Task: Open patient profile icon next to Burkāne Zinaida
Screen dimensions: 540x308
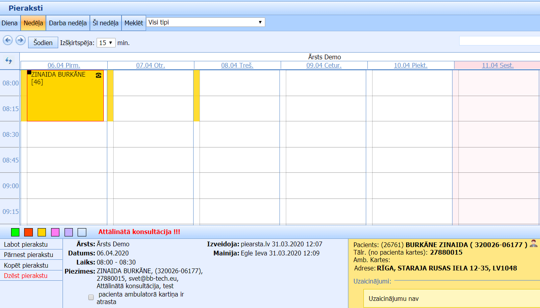Action: coord(534,244)
